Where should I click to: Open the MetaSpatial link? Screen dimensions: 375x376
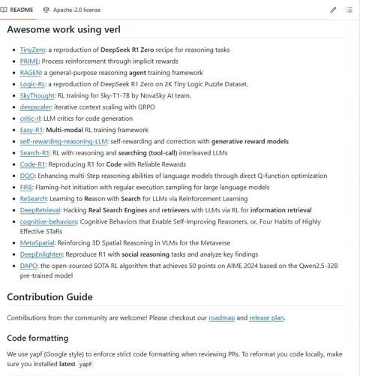tap(37, 243)
